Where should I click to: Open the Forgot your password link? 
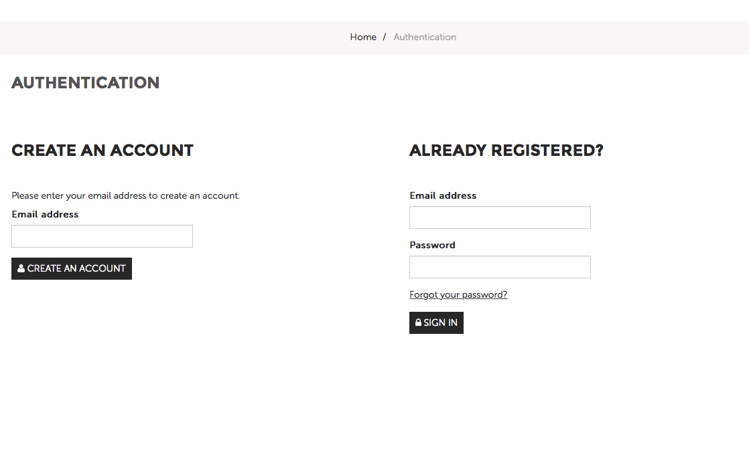458,294
